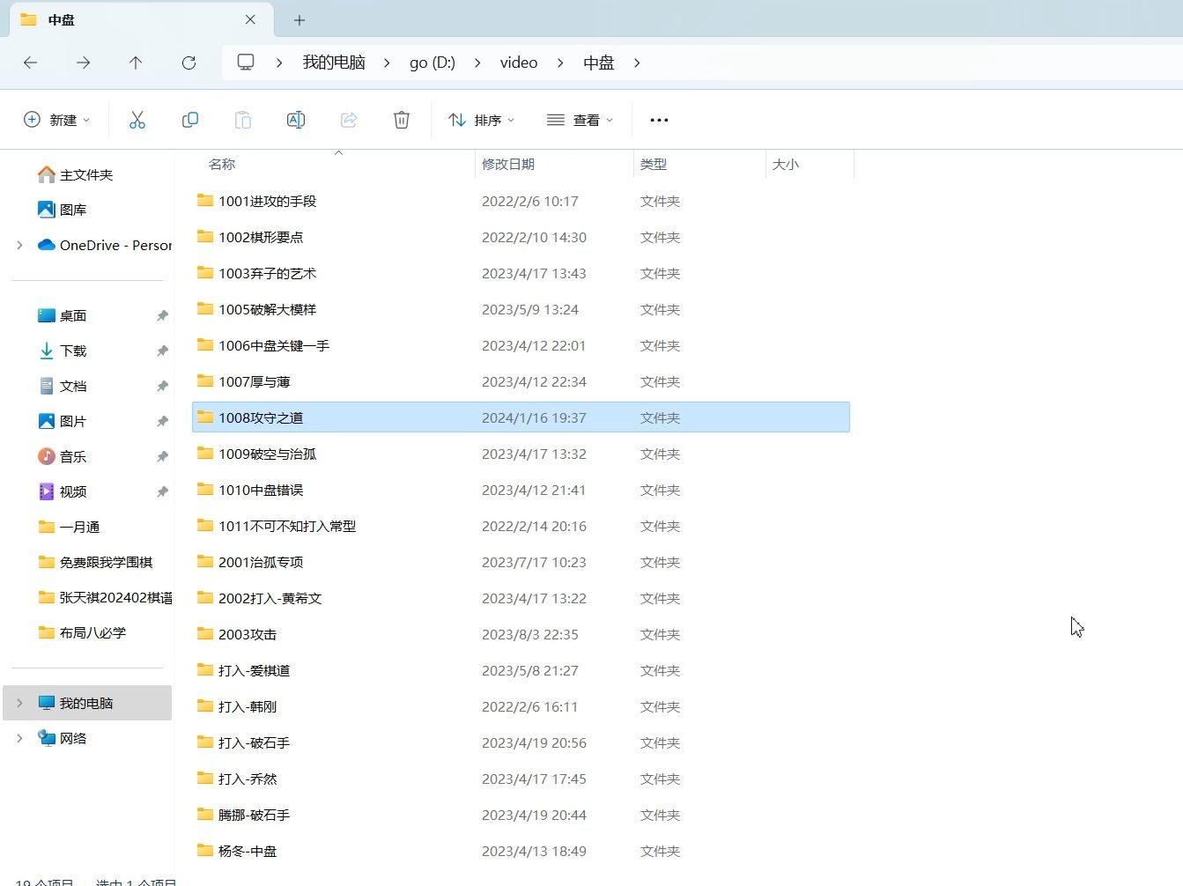Click the pin icon next to 下载

coord(162,351)
